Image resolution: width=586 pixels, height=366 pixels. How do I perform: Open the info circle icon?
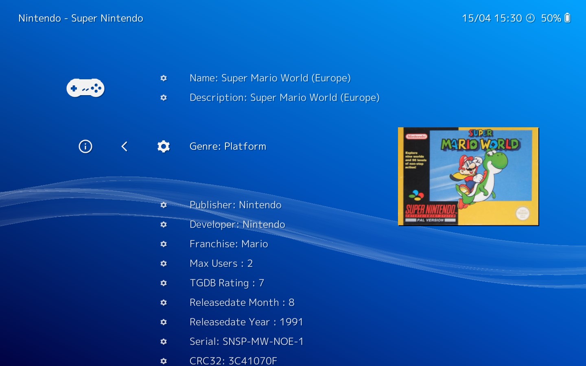85,146
